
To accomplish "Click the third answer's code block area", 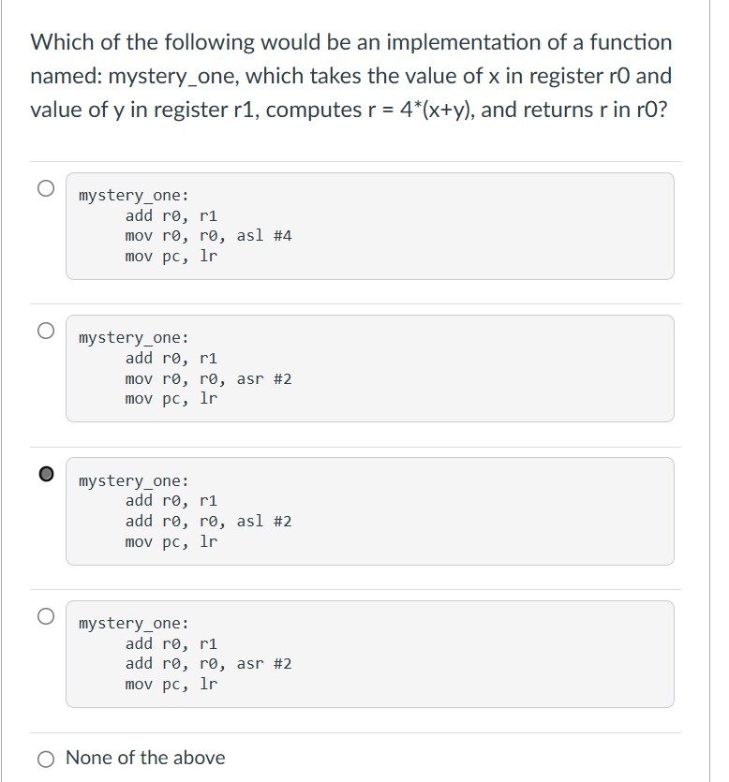I will point(370,510).
